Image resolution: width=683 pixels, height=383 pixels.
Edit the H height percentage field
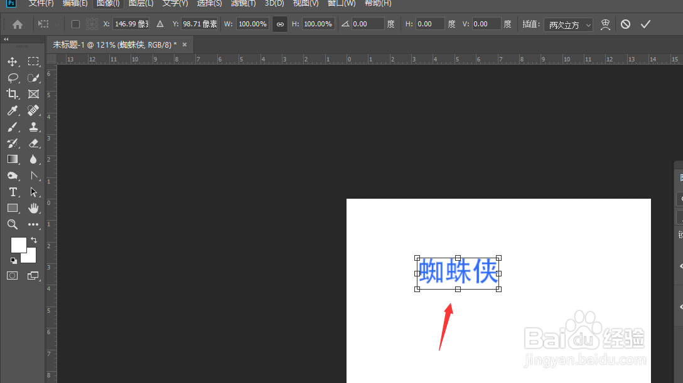[x=318, y=24]
